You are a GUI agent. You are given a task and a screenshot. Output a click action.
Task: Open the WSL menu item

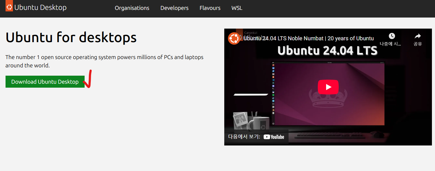tap(237, 8)
